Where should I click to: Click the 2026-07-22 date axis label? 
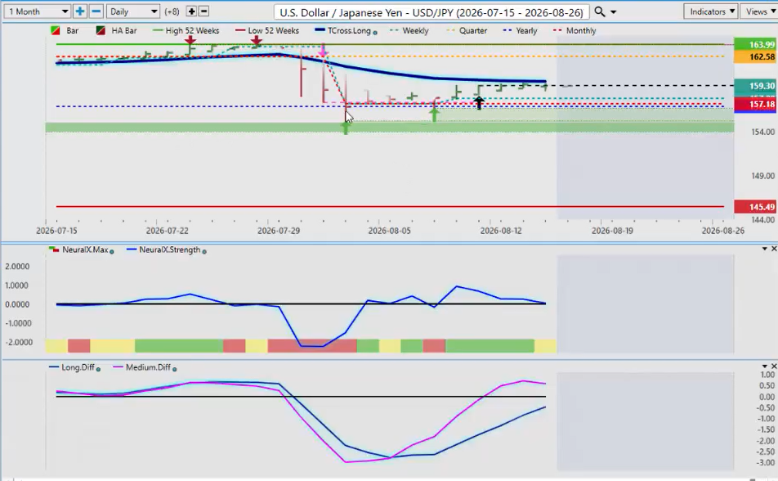click(168, 231)
